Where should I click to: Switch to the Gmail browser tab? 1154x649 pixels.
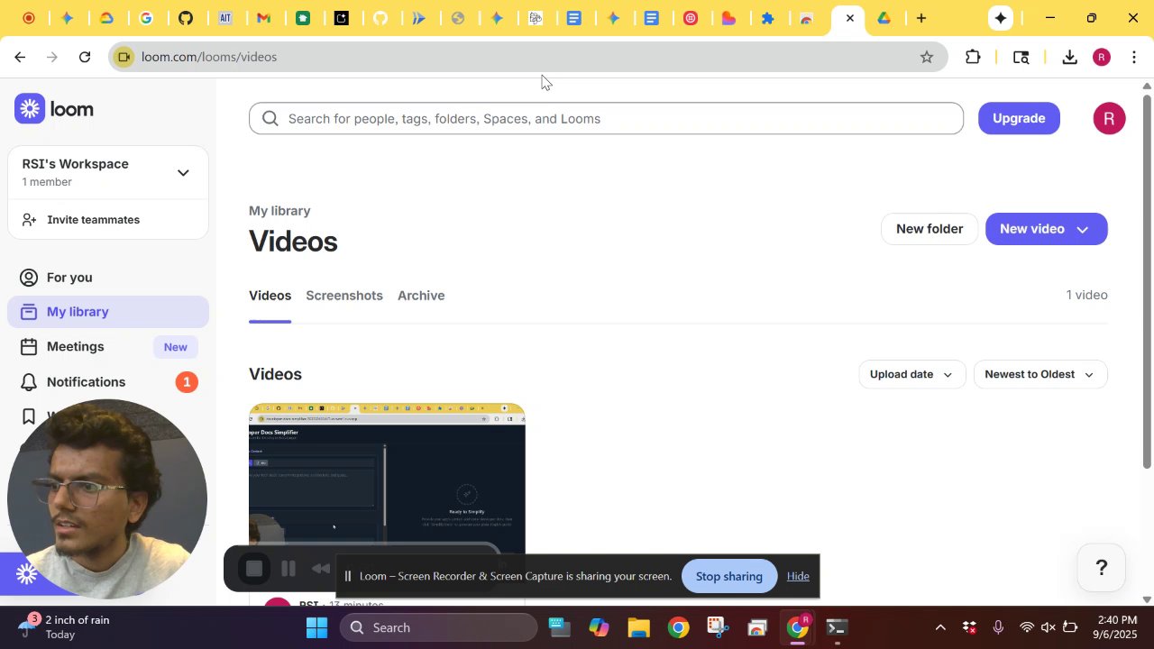263,18
